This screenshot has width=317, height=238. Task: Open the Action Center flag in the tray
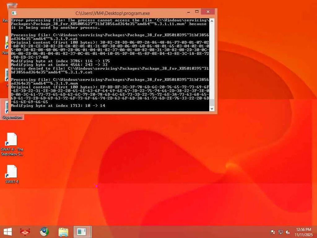click(x=273, y=232)
